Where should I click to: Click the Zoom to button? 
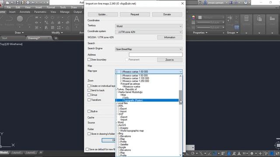tap(170, 60)
